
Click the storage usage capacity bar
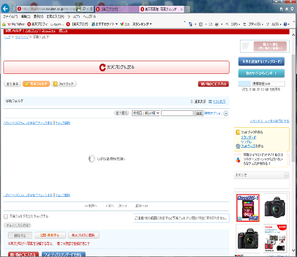click(261, 83)
